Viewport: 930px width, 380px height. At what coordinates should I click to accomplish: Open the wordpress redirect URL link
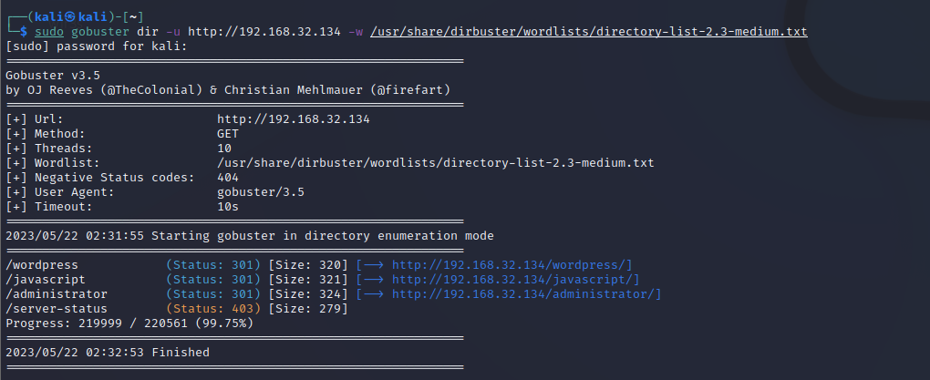(512, 264)
